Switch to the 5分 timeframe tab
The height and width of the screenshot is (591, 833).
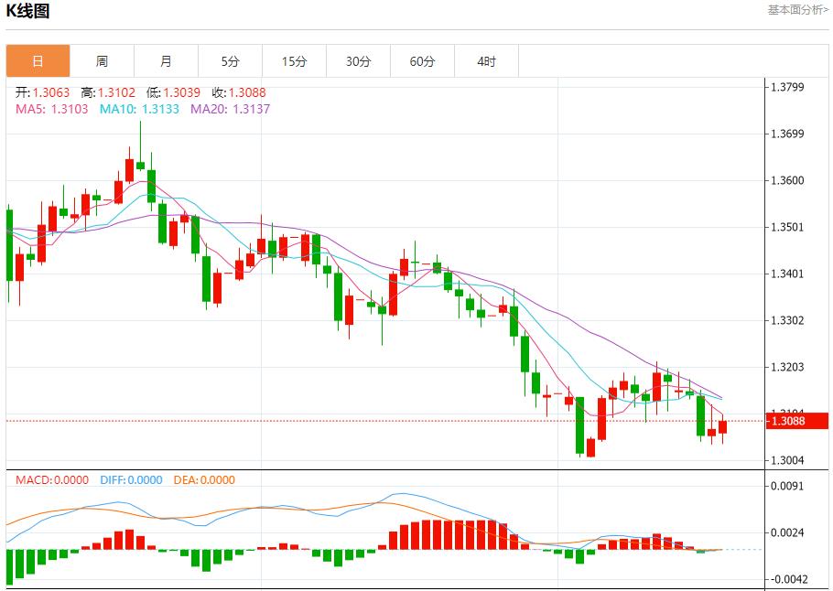pos(230,61)
